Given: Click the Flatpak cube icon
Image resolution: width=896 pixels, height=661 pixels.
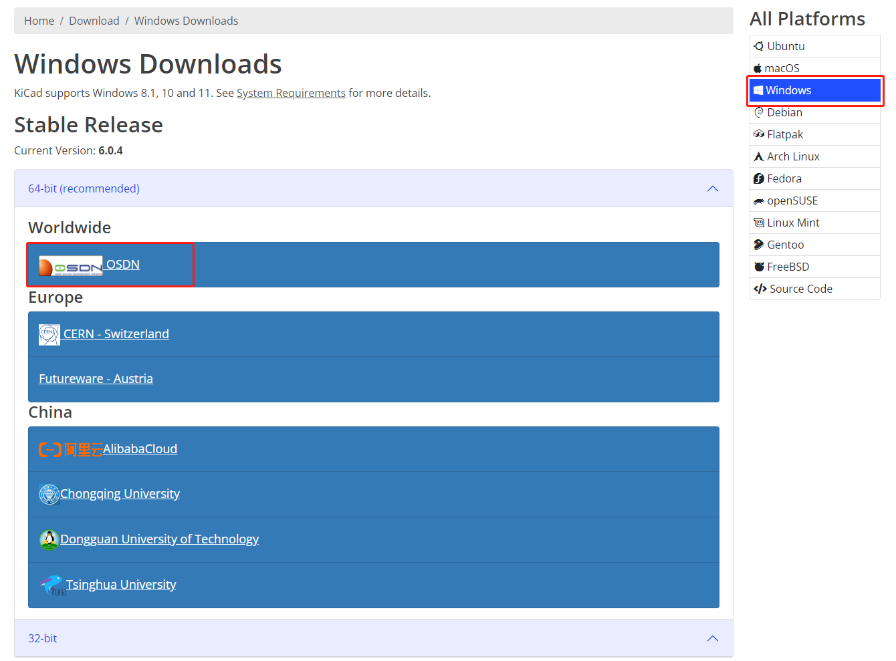Looking at the screenshot, I should (x=759, y=134).
